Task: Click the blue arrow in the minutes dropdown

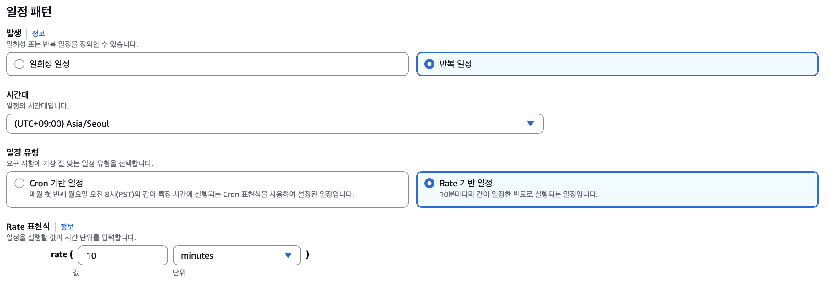Action: 288,255
